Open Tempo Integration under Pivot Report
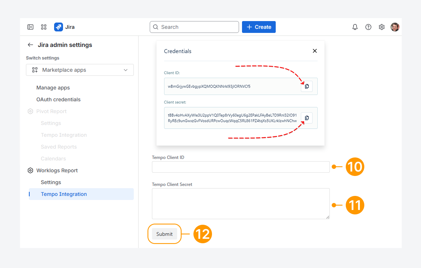Screen dimensions: 421x268 pos(64,135)
